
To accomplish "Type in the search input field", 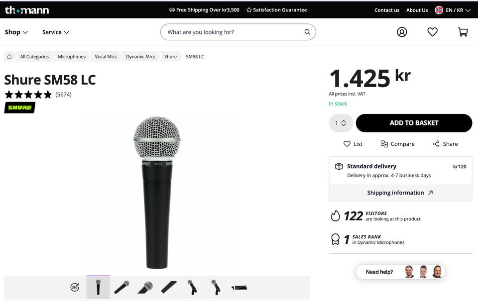I will pyautogui.click(x=234, y=32).
